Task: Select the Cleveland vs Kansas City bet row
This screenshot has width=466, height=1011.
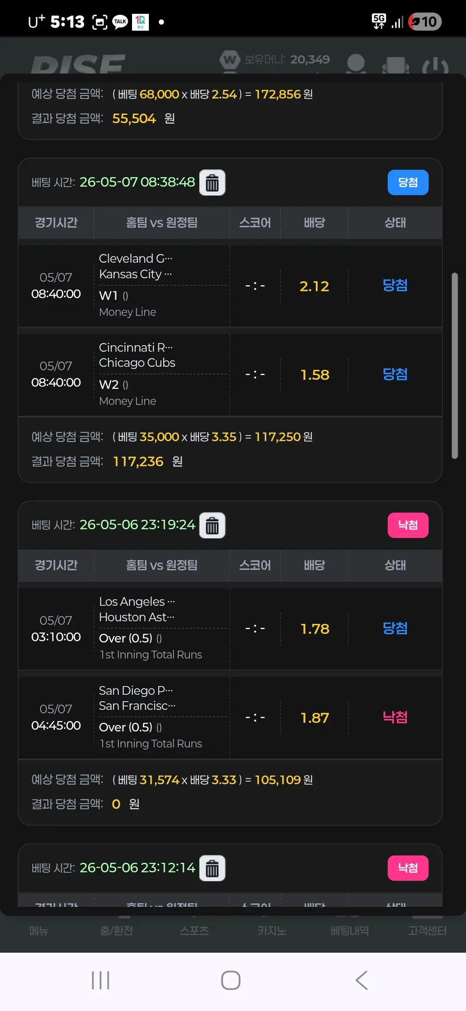Action: point(230,286)
